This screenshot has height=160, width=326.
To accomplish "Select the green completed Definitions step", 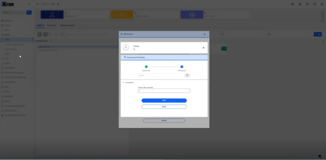I will click(146, 67).
